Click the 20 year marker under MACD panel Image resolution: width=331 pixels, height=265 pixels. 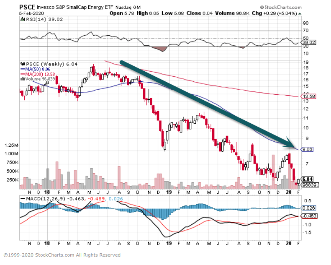(x=289, y=244)
